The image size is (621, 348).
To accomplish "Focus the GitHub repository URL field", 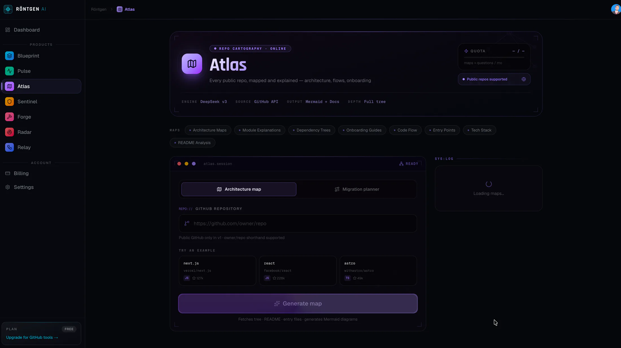I will coord(298,223).
